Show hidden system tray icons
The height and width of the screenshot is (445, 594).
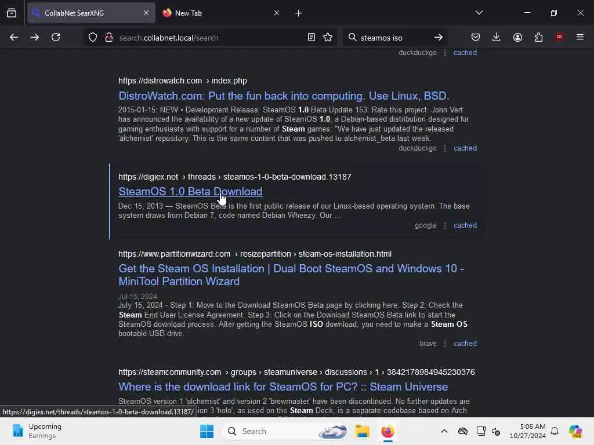(444, 431)
